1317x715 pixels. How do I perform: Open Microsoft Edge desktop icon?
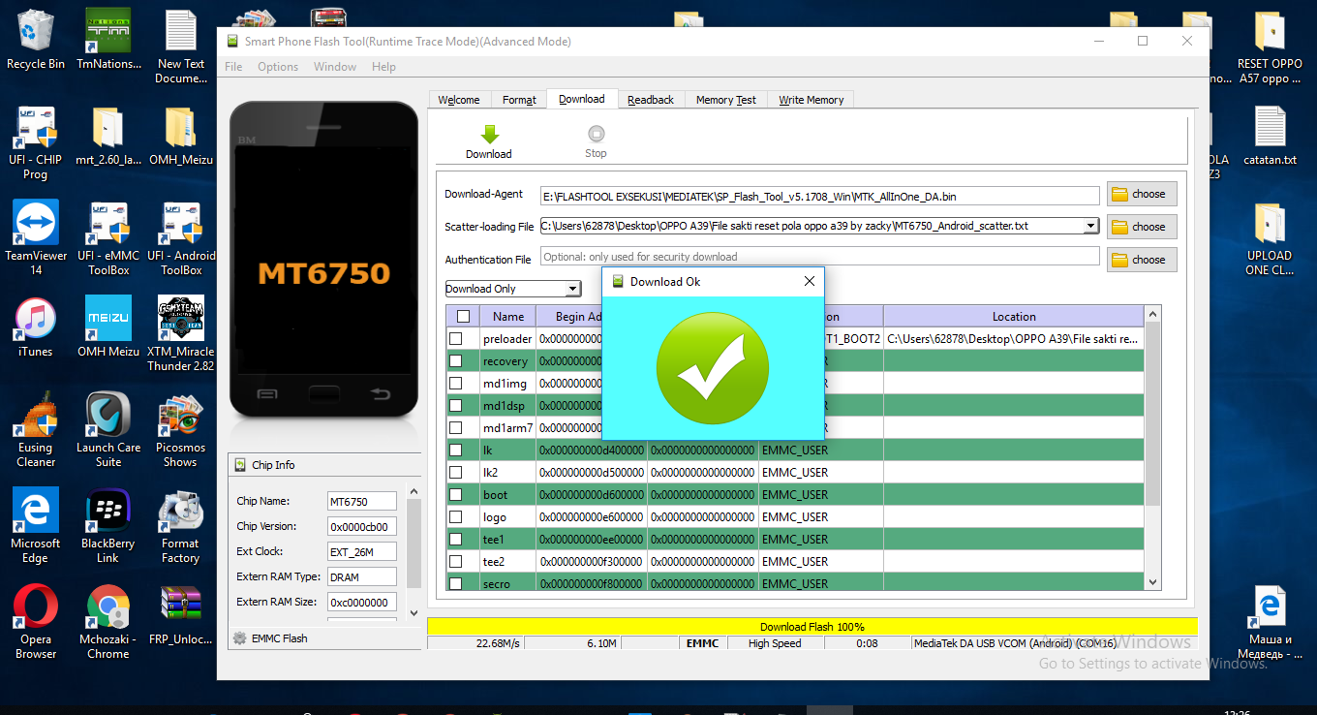point(36,511)
